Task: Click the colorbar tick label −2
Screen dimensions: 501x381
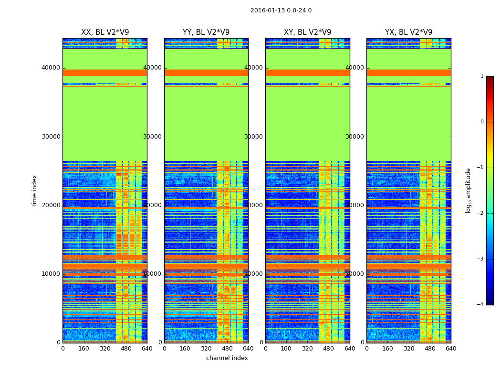Action: tap(480, 213)
